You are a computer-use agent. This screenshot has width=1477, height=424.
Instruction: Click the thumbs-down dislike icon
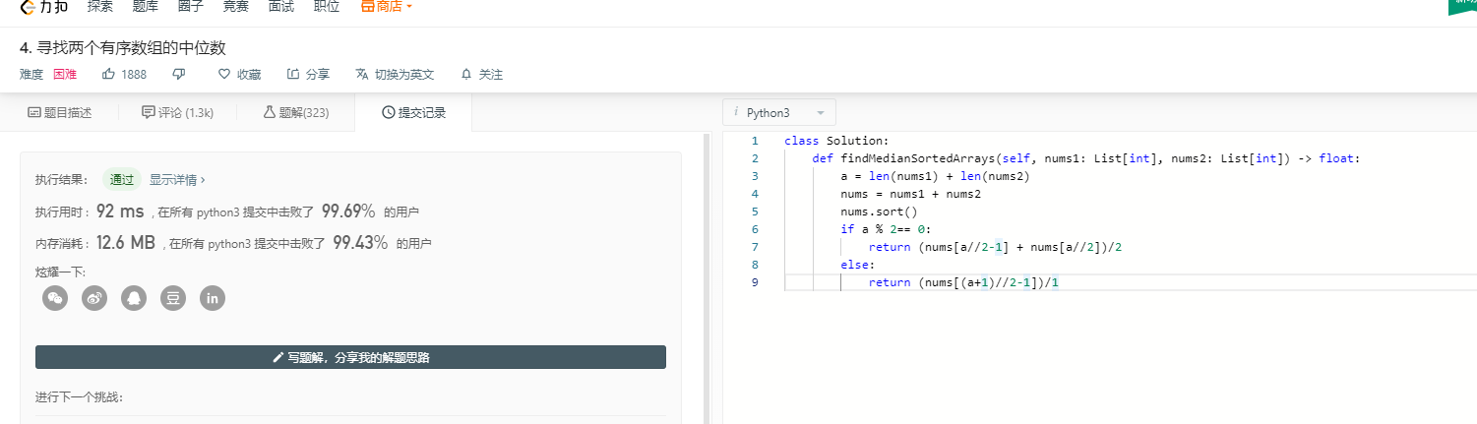click(178, 74)
